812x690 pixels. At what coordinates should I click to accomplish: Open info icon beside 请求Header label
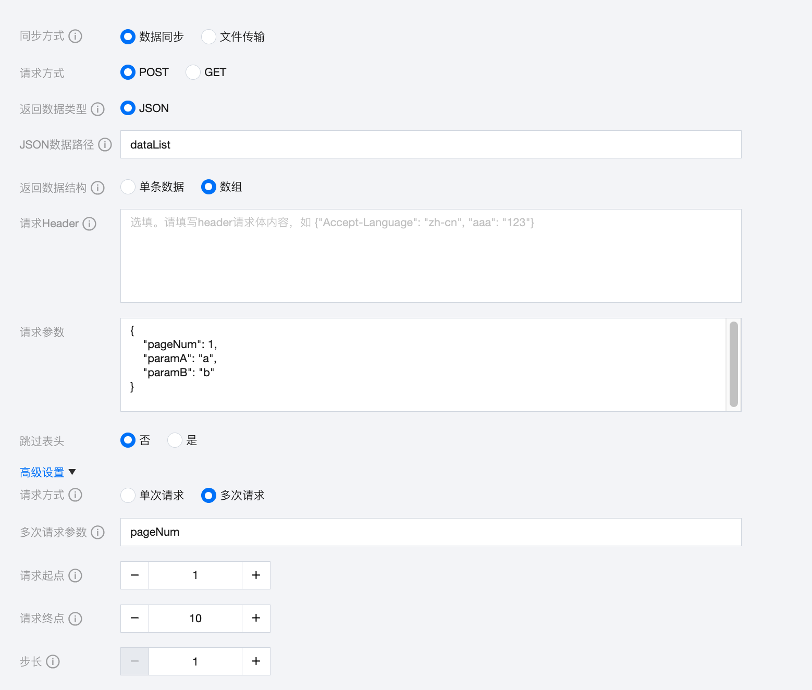pyautogui.click(x=90, y=224)
